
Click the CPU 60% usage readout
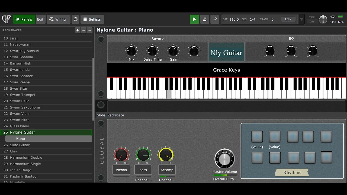point(337,22)
